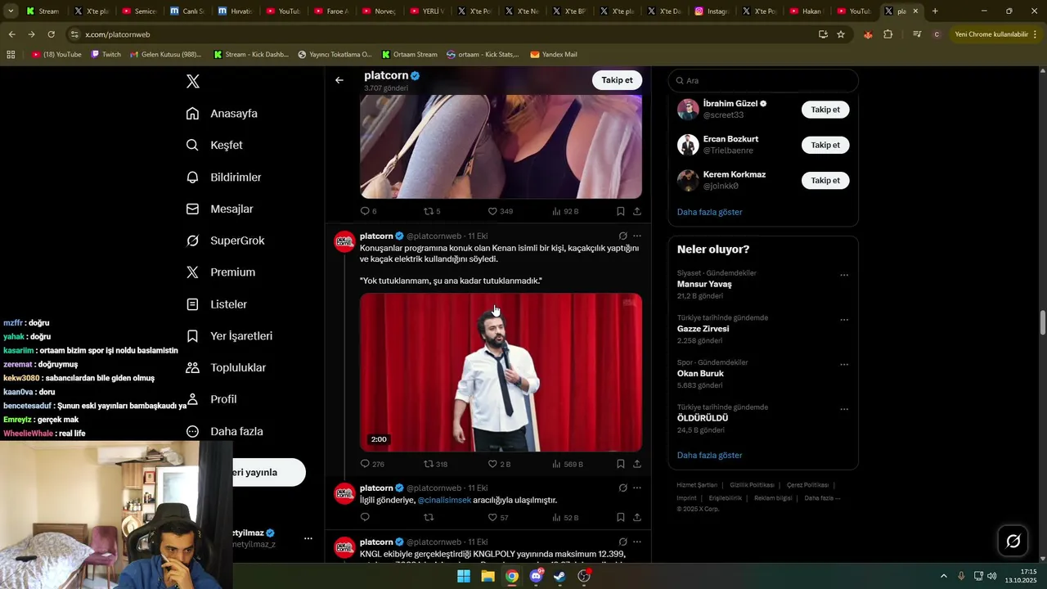Open the volume control in system tray

click(991, 576)
